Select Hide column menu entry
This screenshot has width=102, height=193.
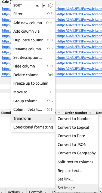[x=33, y=66]
